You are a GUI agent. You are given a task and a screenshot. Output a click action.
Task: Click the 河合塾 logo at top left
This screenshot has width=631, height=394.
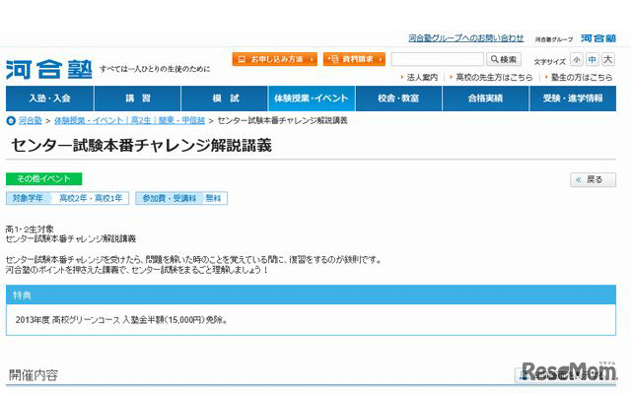[49, 69]
